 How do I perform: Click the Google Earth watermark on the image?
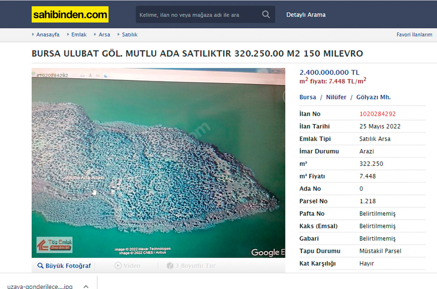point(268,252)
